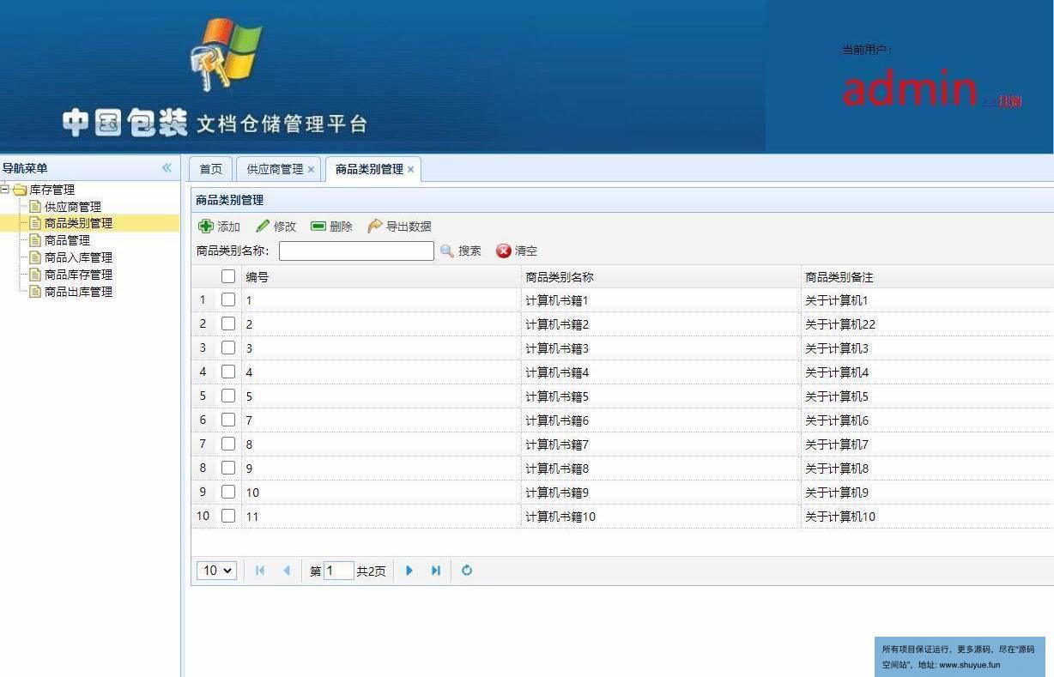Click the 搜索 magnifier search icon

pos(447,251)
